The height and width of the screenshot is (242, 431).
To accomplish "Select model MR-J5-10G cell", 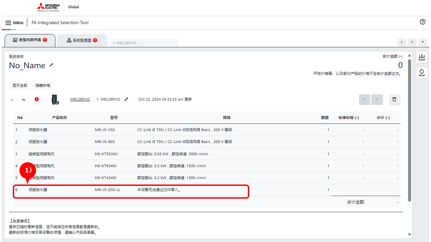I will [x=105, y=130].
